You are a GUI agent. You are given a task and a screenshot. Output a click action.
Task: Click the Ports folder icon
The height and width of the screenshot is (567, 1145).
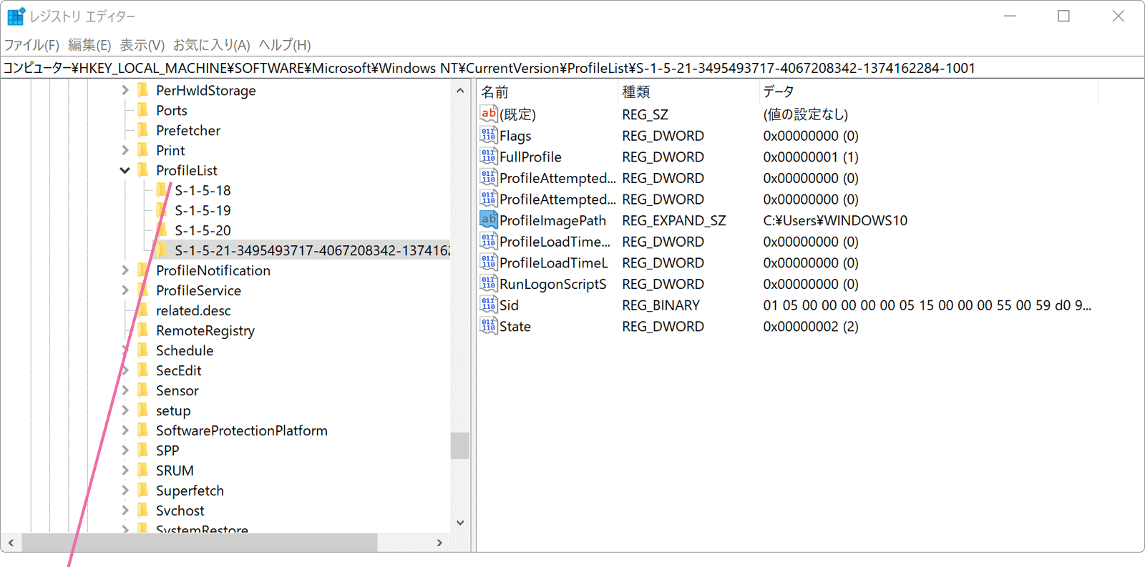(x=142, y=110)
